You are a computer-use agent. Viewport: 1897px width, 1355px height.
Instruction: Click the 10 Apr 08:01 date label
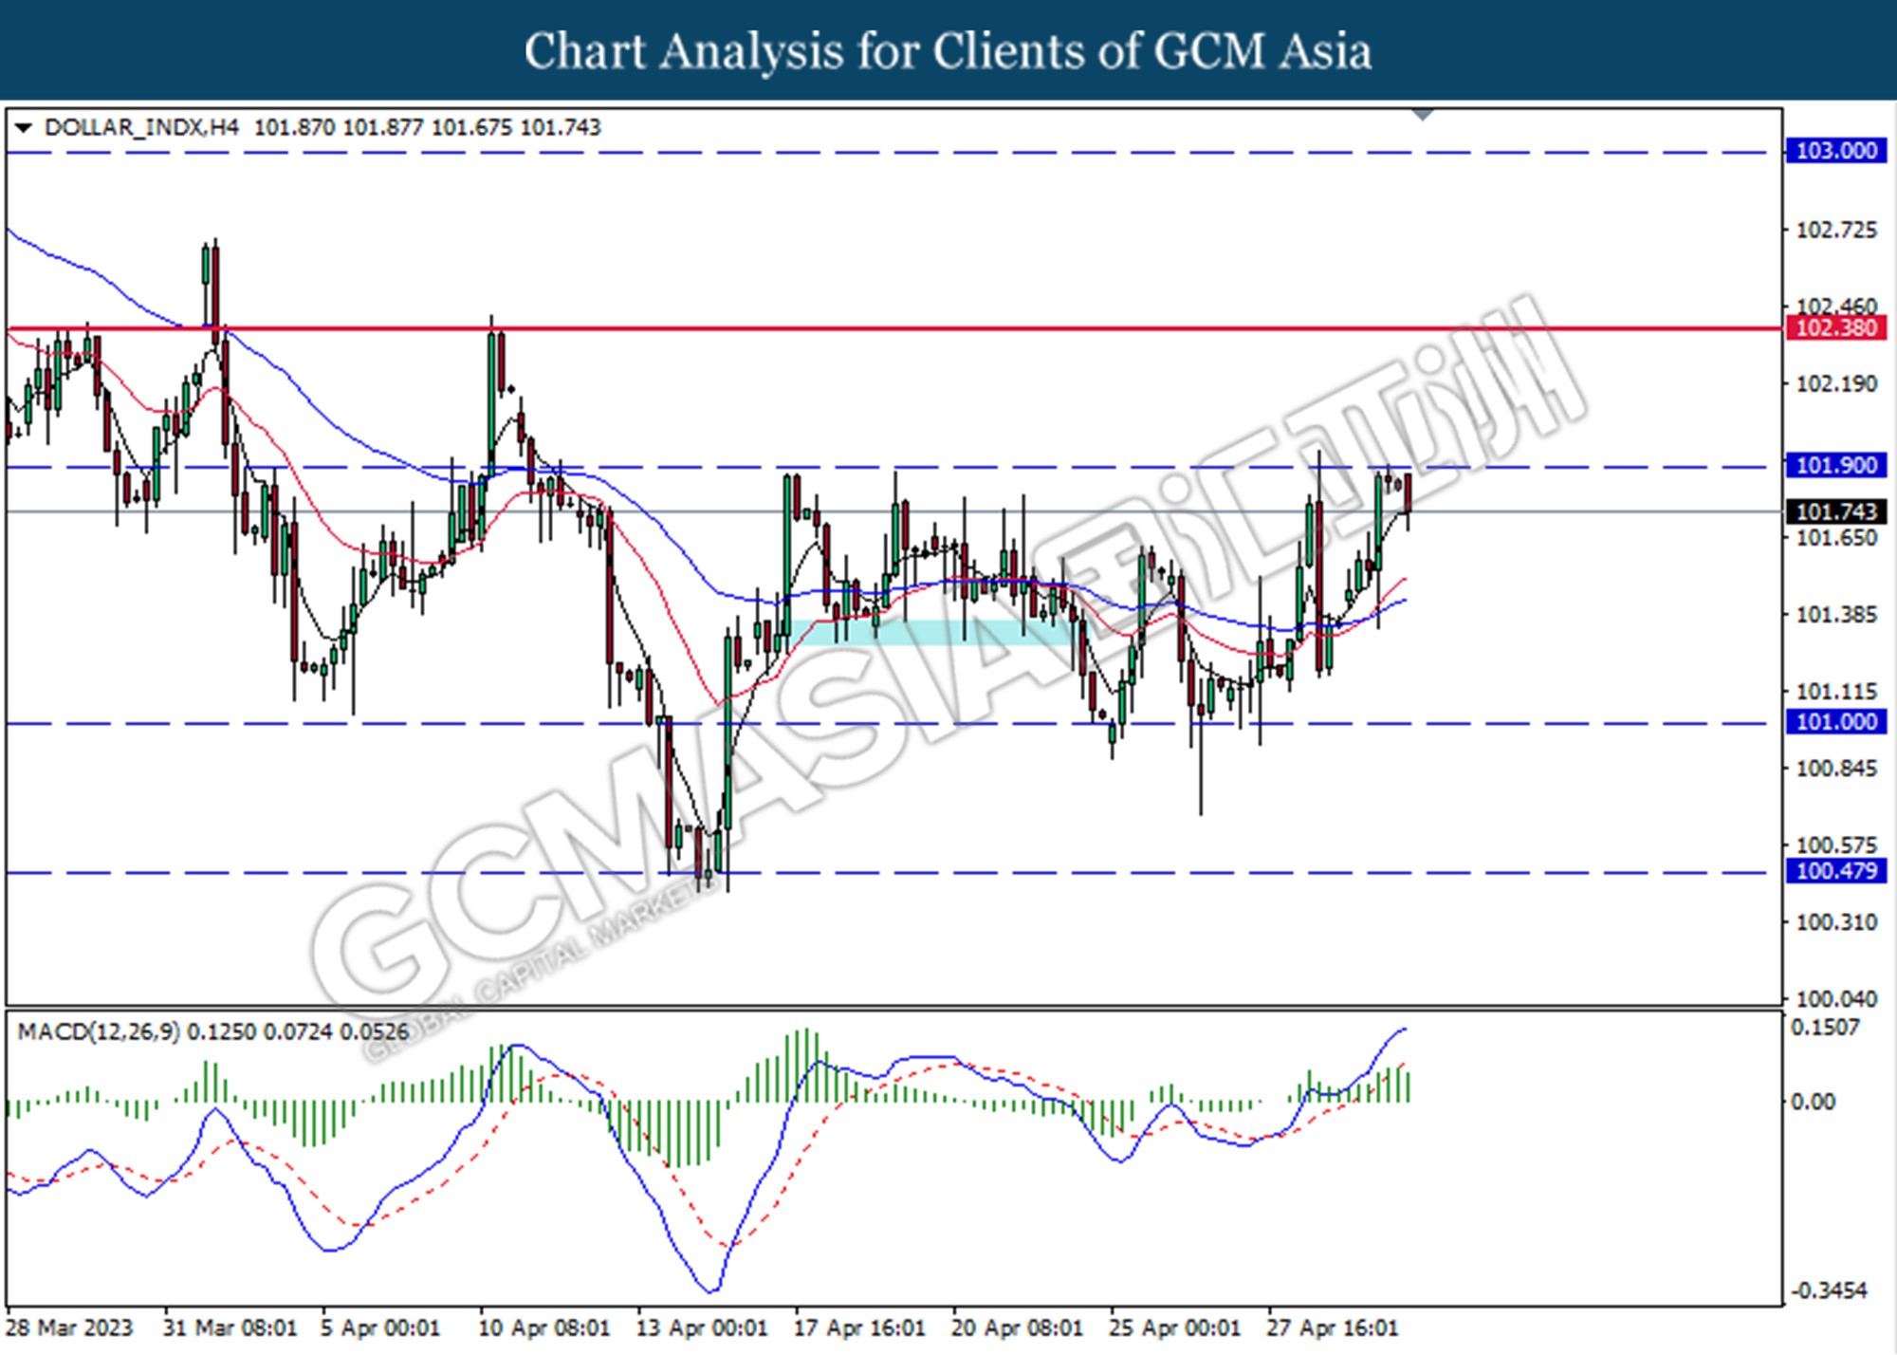544,1327
